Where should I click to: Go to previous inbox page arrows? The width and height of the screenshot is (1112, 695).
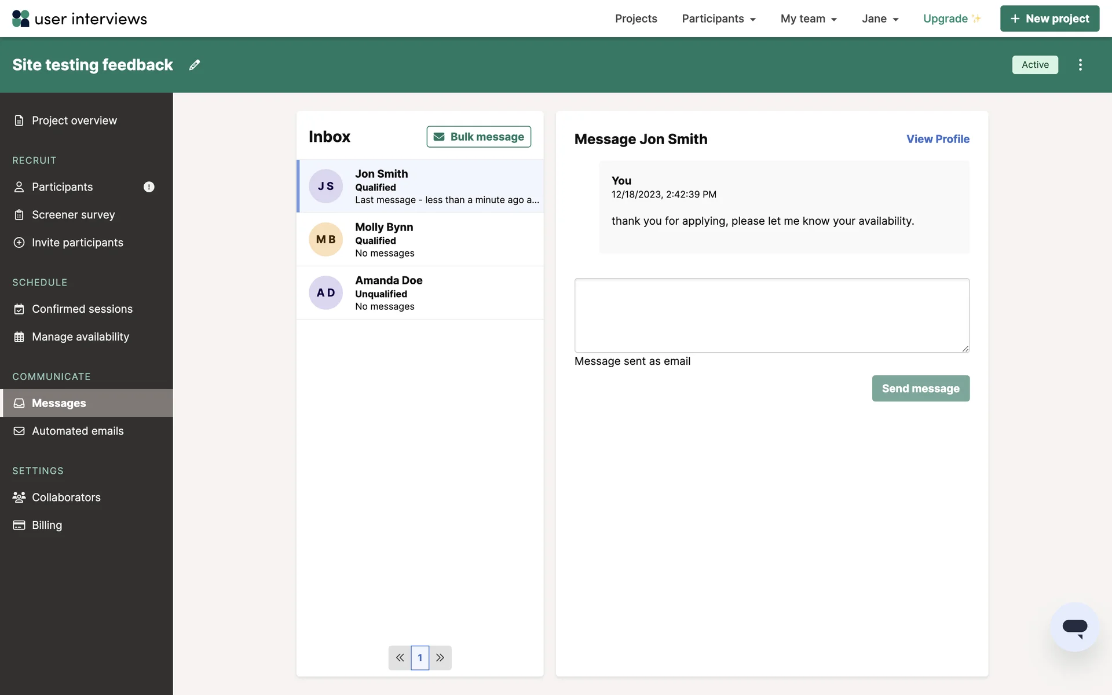coord(400,658)
